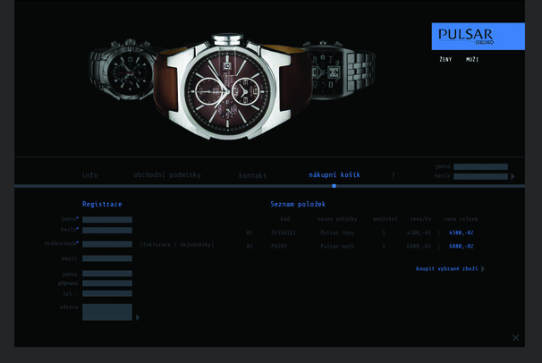The height and width of the screenshot is (363, 542).
Task: Close the overlay with the X icon
Action: pyautogui.click(x=515, y=338)
